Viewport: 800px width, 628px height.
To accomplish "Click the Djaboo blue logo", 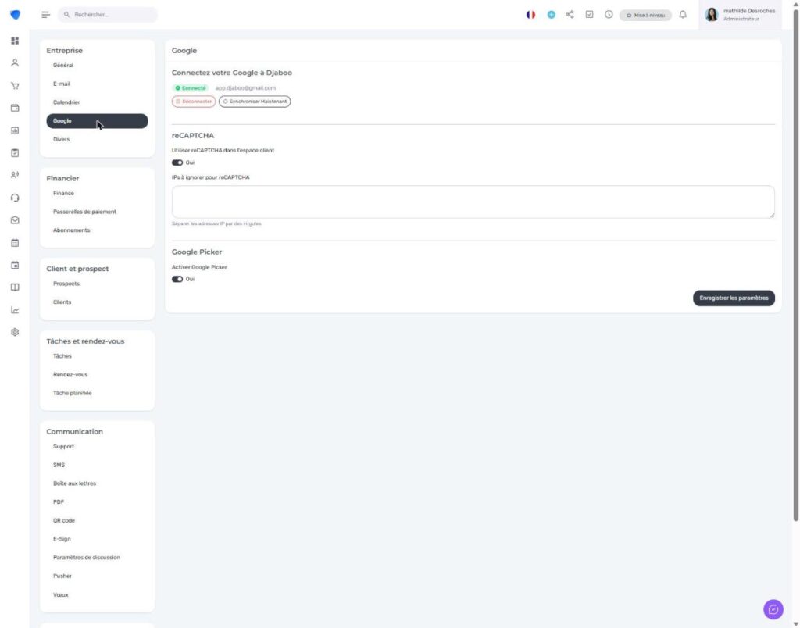I will (16, 15).
